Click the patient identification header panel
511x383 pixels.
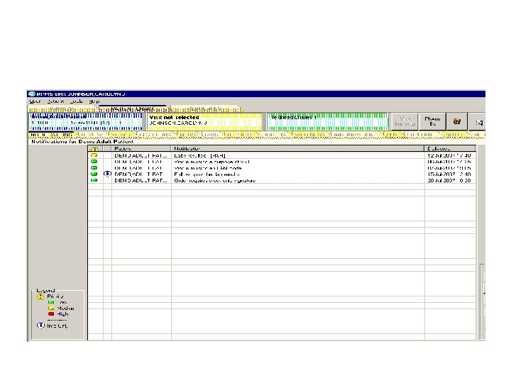click(x=86, y=121)
